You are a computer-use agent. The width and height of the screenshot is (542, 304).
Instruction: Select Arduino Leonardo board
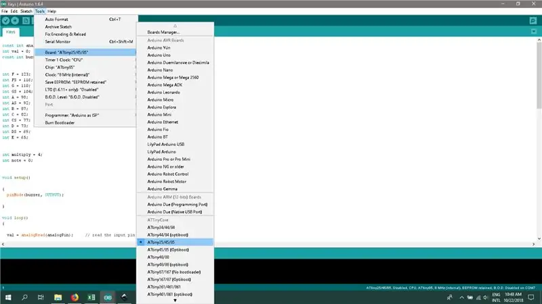click(x=175, y=93)
